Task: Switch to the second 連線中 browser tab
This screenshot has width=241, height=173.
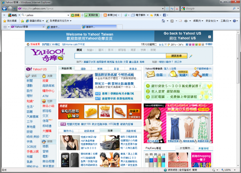Action: [64, 27]
